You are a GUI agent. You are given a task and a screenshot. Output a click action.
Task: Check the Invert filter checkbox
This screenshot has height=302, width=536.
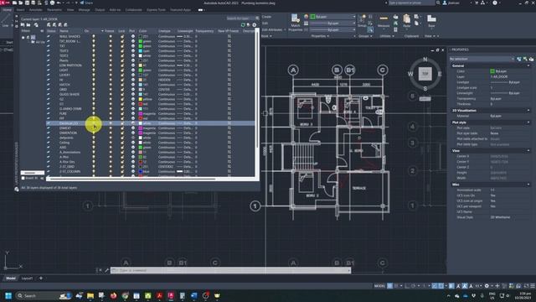tap(23, 178)
